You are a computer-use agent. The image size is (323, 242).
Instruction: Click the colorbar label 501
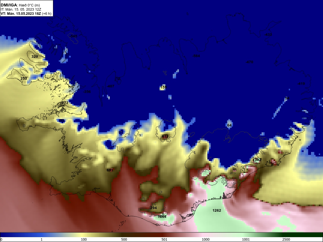click(x=164, y=239)
